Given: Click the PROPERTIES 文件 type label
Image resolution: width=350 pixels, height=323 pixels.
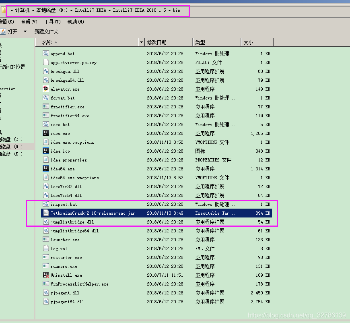Looking at the screenshot, I should point(213,160).
